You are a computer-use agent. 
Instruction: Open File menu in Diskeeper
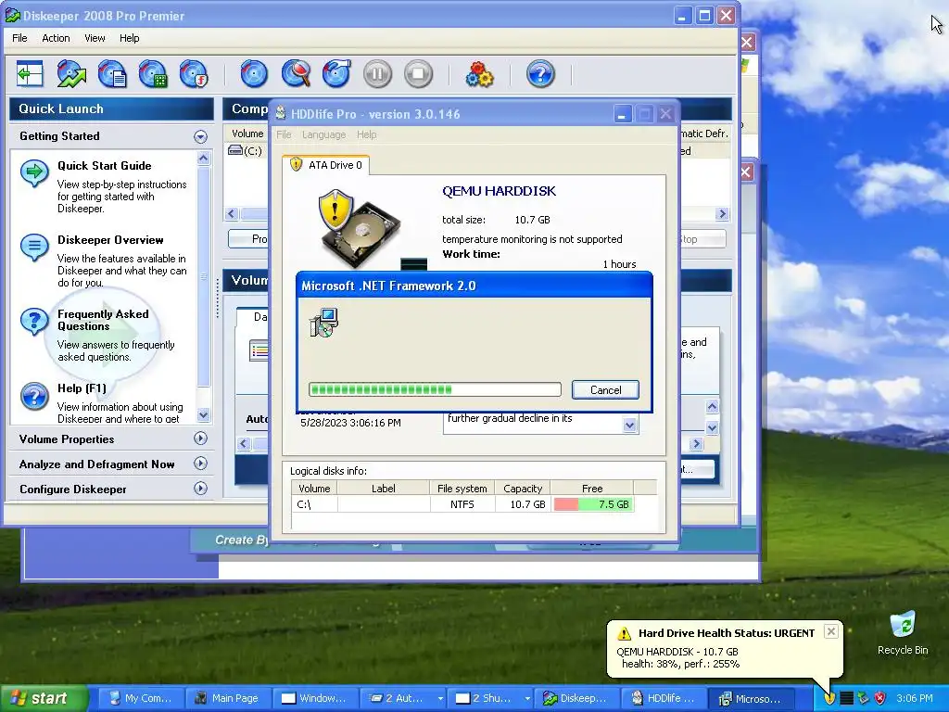pos(19,38)
